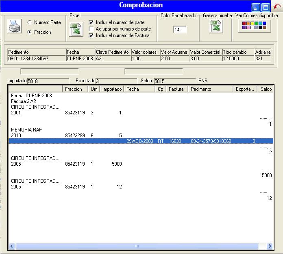Click Tipo cambio value 12.5000
The image size is (283, 254).
point(238,58)
